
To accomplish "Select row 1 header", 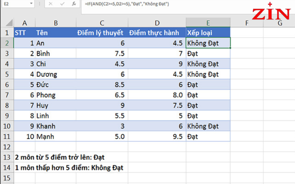I will pos(7,33).
